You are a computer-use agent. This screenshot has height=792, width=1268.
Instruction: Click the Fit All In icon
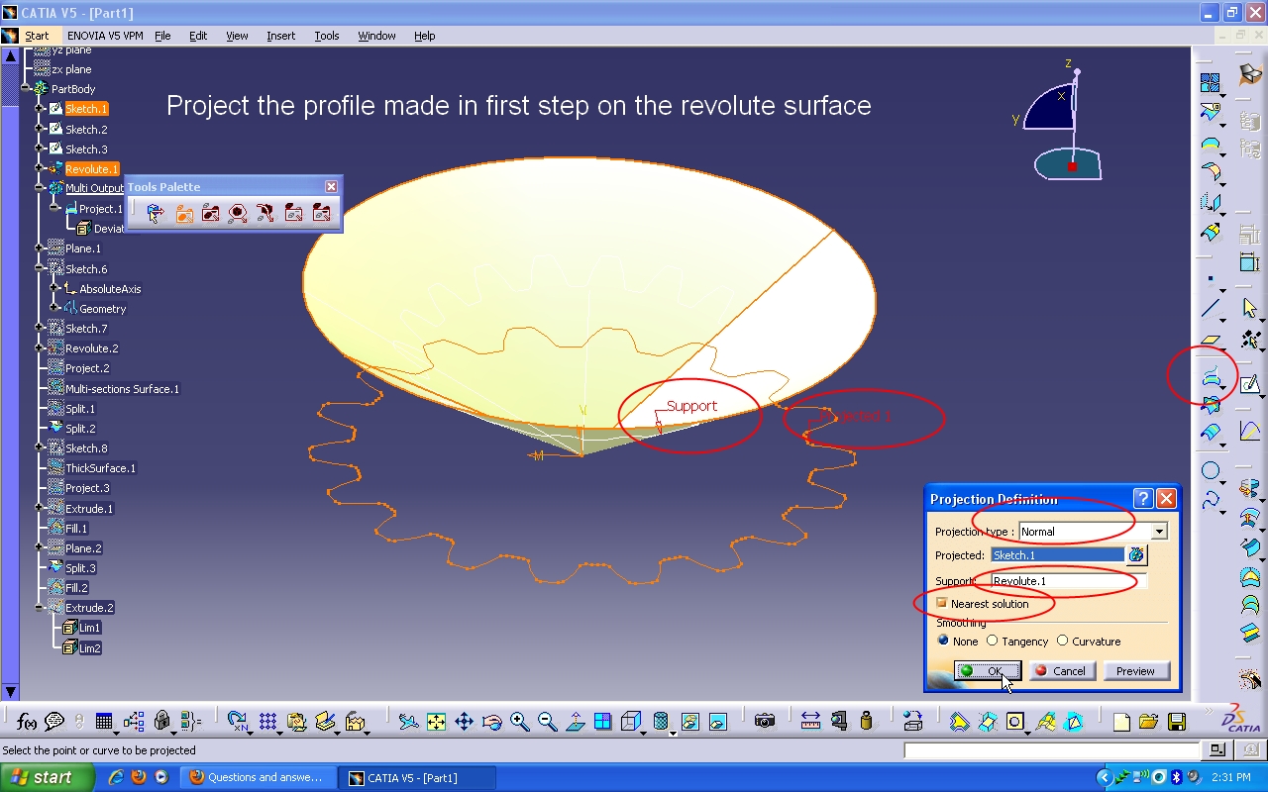coord(436,723)
